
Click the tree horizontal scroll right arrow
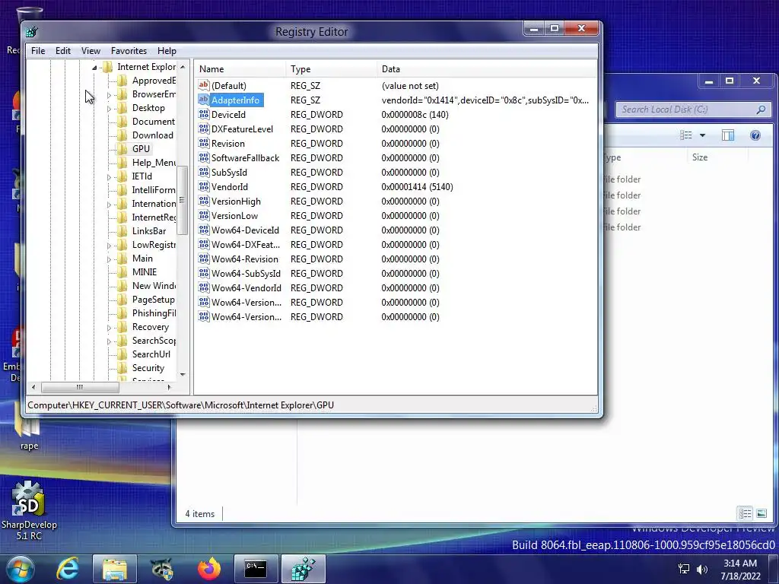[x=169, y=387]
